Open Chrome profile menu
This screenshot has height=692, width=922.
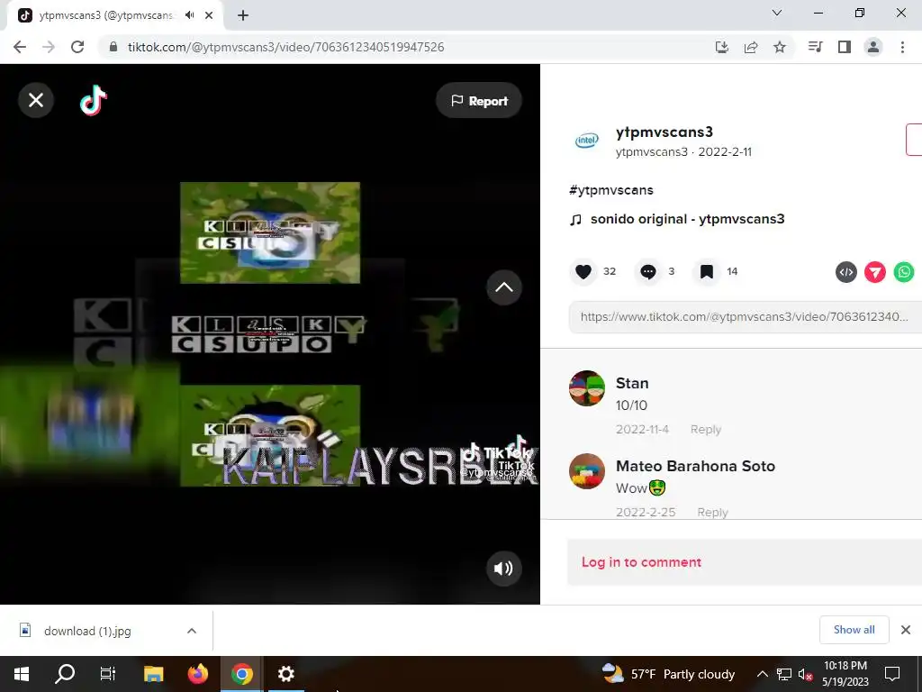(x=873, y=47)
